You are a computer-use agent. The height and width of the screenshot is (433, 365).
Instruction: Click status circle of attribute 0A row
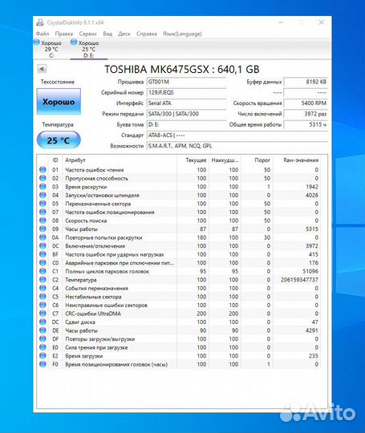(43, 237)
